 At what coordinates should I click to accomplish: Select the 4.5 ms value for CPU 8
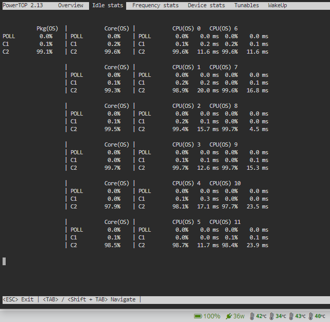coord(259,129)
